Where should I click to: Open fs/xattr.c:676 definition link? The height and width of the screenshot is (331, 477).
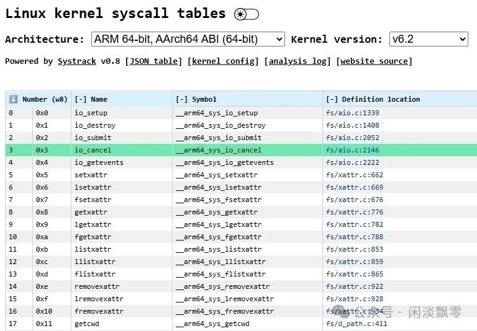coord(355,200)
